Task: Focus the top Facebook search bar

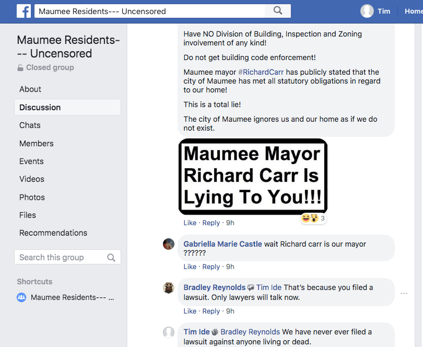Action: pos(151,11)
